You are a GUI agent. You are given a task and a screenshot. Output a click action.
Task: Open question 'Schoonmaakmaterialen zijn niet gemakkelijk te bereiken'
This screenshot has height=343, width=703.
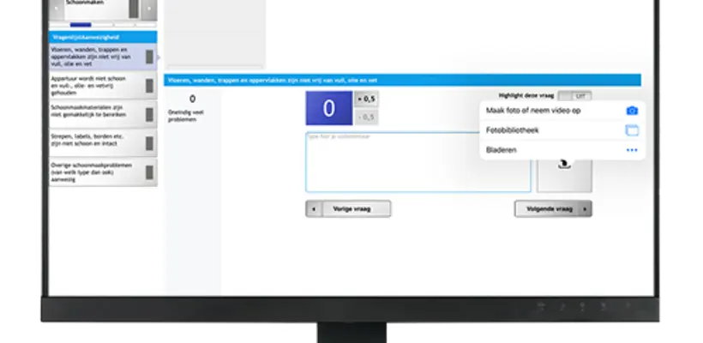pos(103,114)
